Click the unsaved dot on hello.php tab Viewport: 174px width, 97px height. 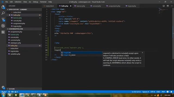(71, 6)
